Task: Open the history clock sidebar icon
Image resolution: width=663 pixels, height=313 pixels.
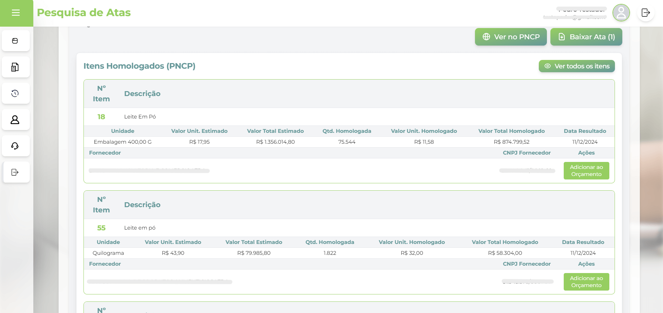Action: 15,93
